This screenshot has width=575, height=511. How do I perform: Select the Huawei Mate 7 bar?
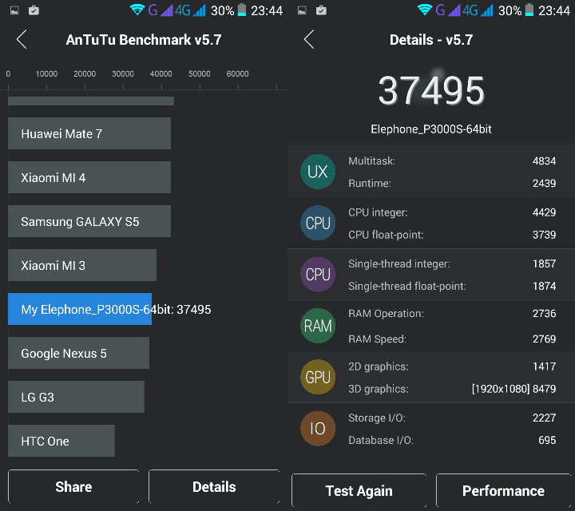[89, 133]
